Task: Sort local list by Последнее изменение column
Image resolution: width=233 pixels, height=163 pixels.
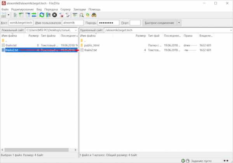Action: (x=69, y=36)
